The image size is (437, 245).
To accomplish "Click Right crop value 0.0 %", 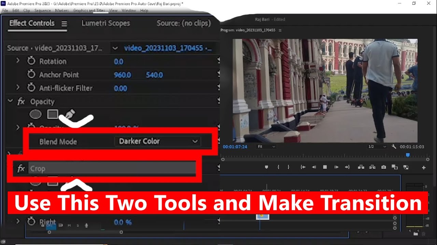I will pyautogui.click(x=123, y=222).
